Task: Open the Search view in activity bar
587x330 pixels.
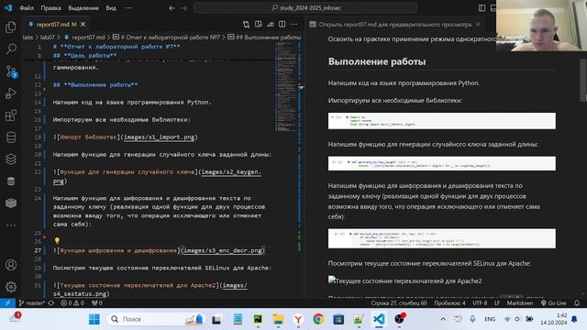Action: [x=11, y=49]
